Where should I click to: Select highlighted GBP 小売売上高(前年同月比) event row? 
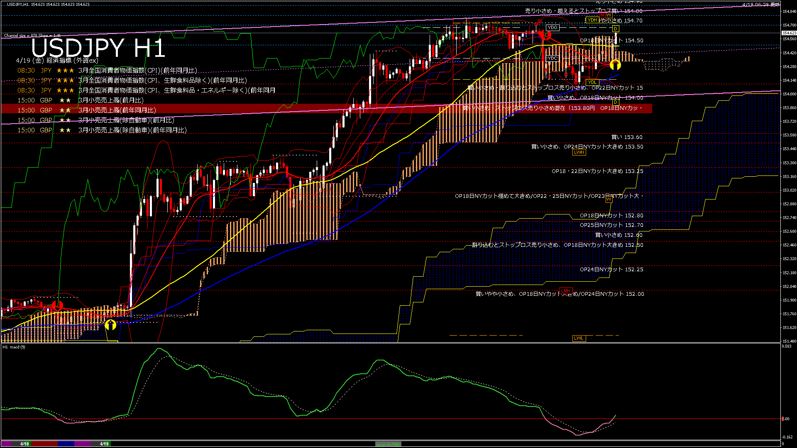coord(117,110)
